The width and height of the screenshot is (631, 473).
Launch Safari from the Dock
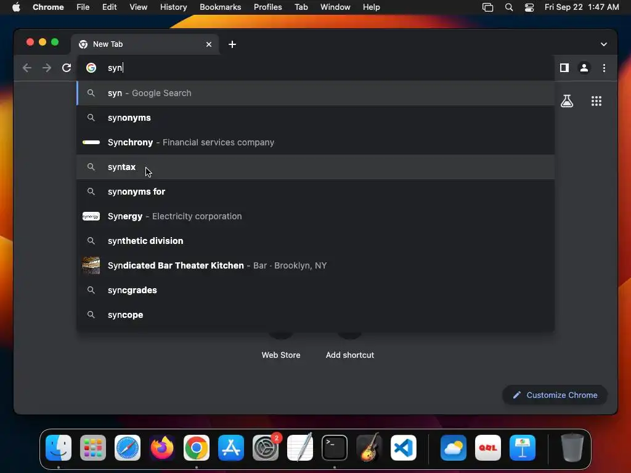coord(128,448)
